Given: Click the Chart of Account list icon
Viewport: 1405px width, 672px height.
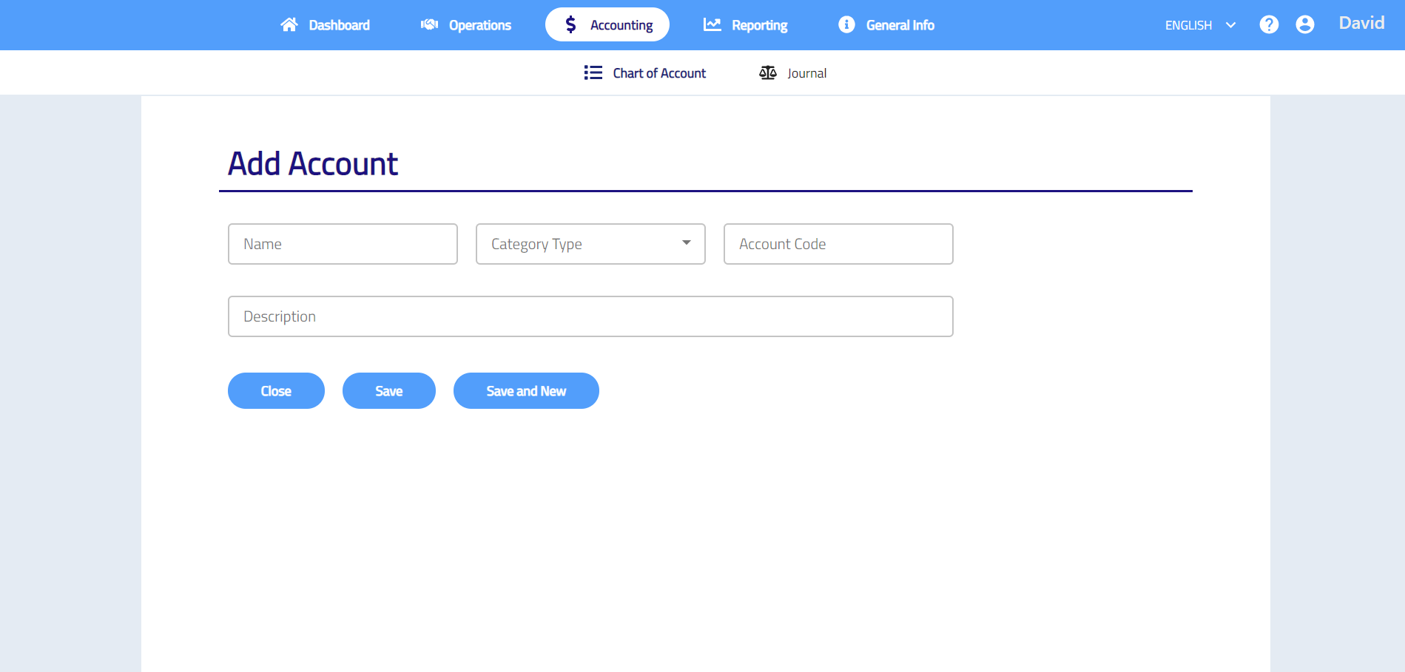Looking at the screenshot, I should tap(593, 72).
